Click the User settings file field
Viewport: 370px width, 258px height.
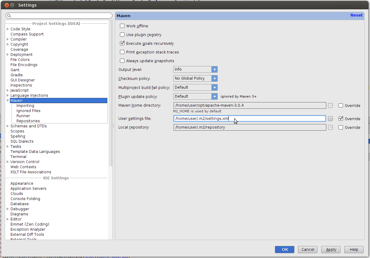(250, 119)
